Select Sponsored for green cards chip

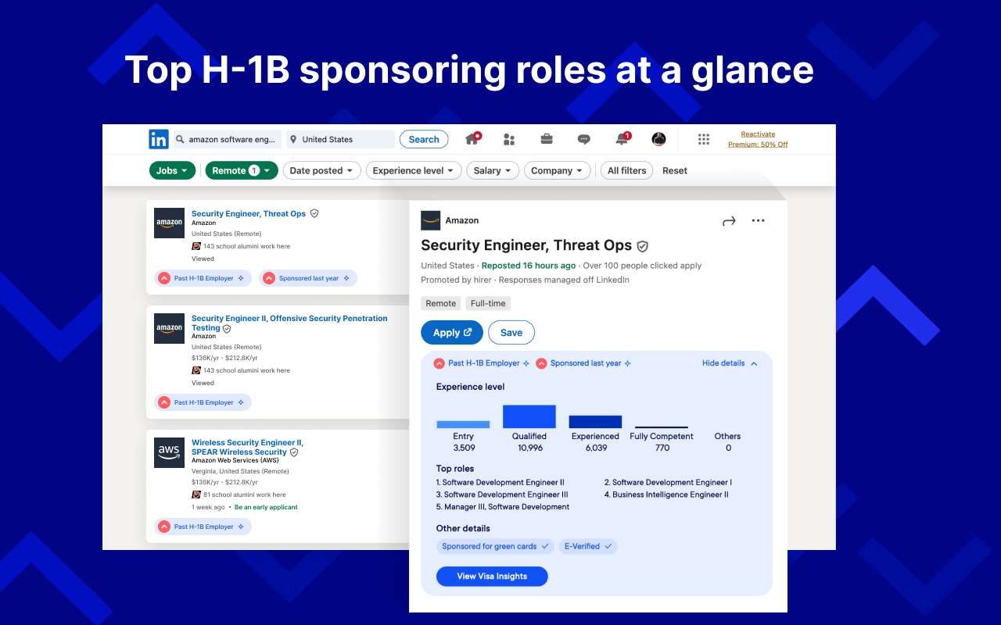coord(496,546)
